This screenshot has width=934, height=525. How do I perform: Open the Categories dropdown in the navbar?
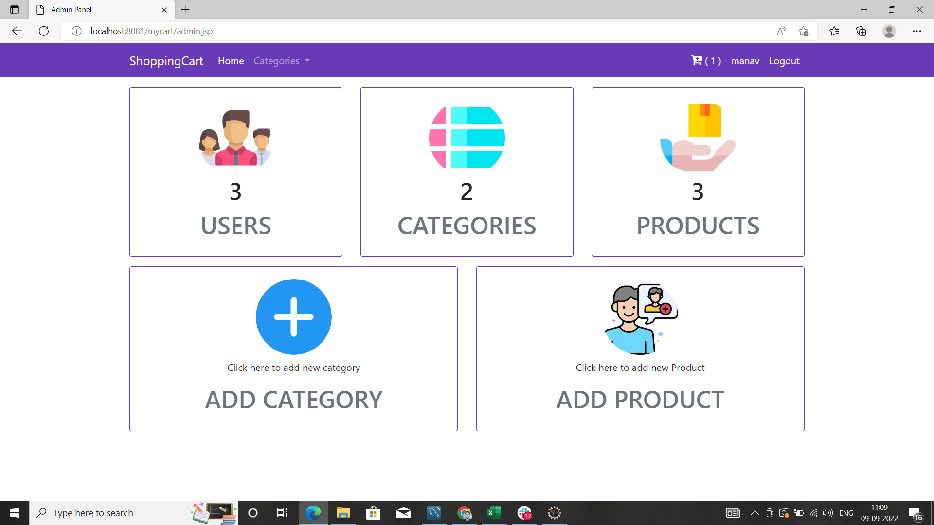click(x=281, y=61)
